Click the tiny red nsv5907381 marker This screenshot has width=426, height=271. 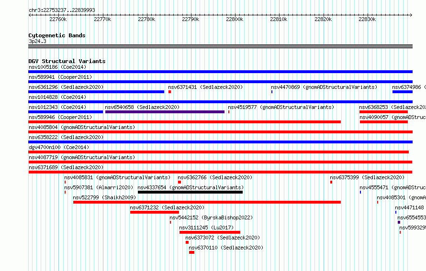(65, 192)
